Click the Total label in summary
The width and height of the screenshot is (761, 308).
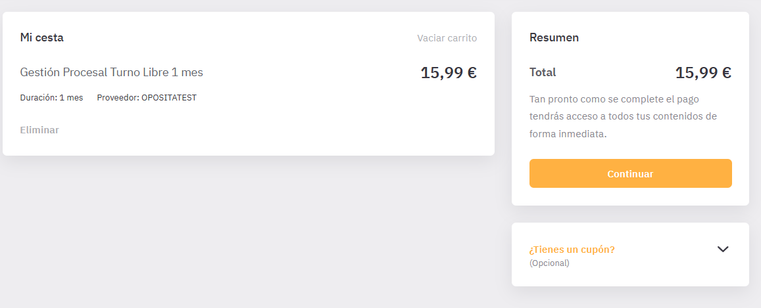(543, 73)
